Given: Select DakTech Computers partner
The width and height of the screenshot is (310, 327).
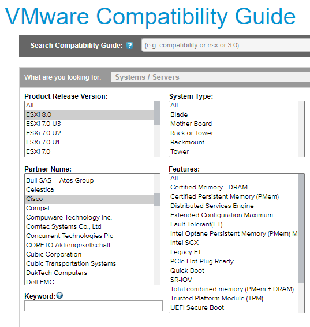Looking at the screenshot, I should point(89,273).
